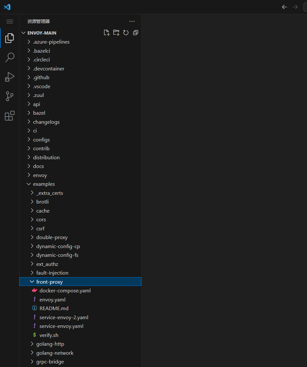
Task: Click the 资源管理器 panel title
Action: 39,21
